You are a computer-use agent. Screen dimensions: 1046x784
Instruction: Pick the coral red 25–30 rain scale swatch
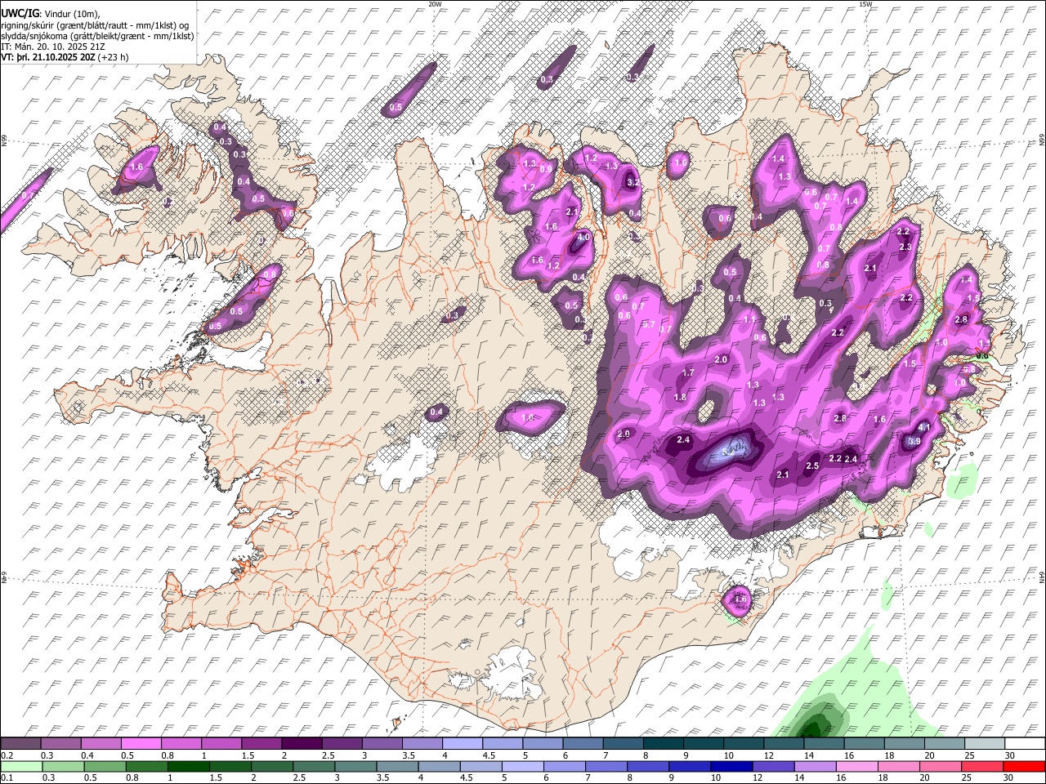coord(981,766)
